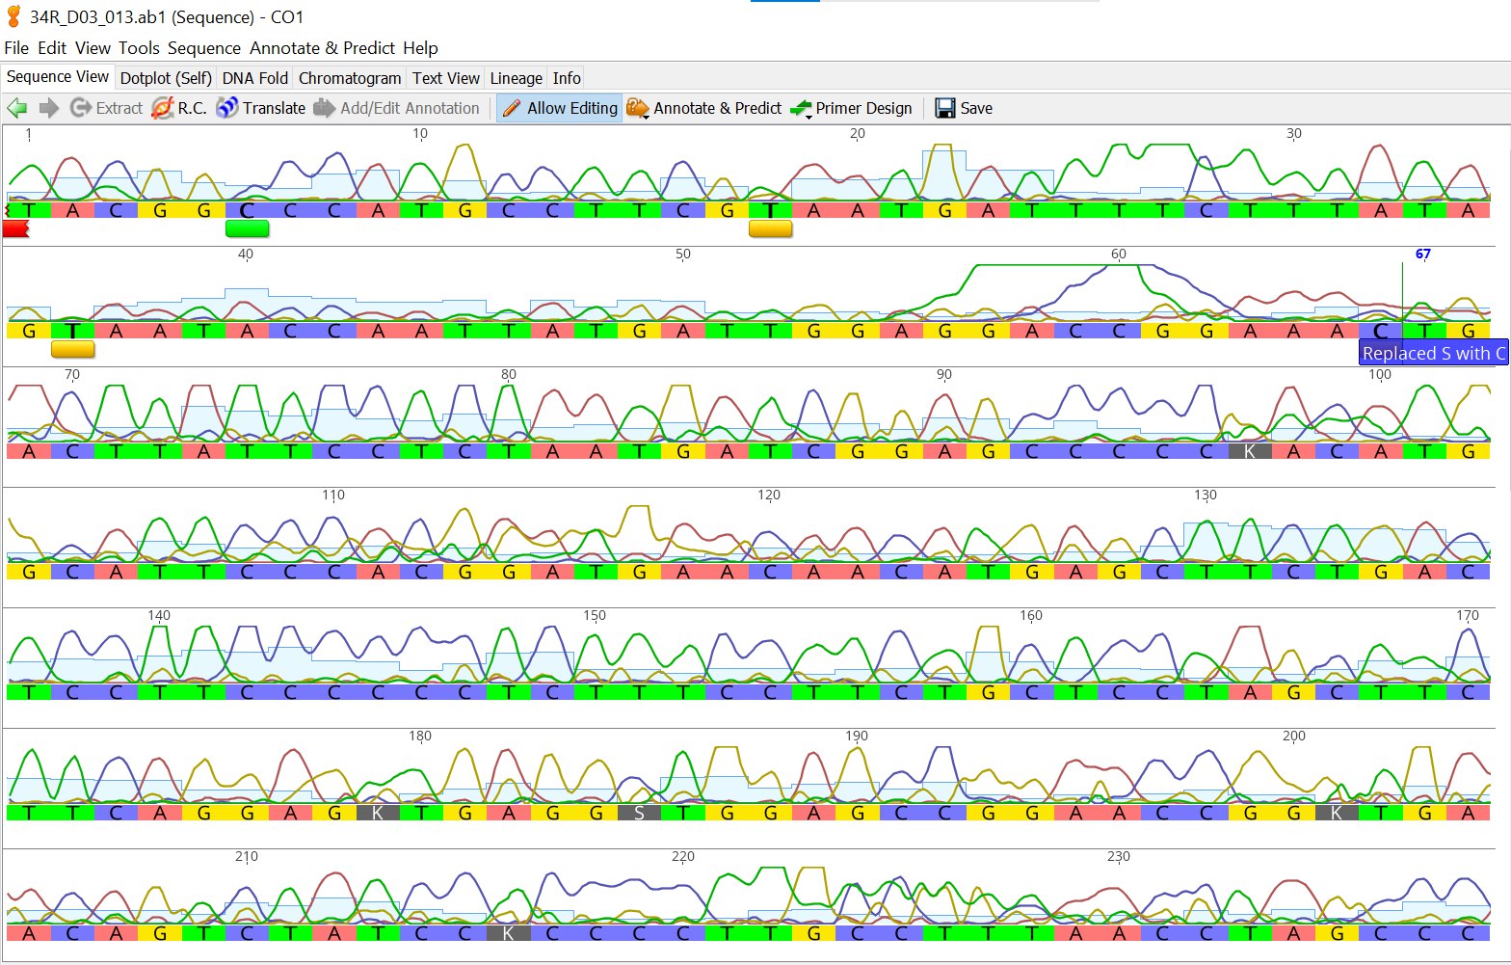Go to the Lineage tab
This screenshot has width=1511, height=965.
[x=516, y=78]
